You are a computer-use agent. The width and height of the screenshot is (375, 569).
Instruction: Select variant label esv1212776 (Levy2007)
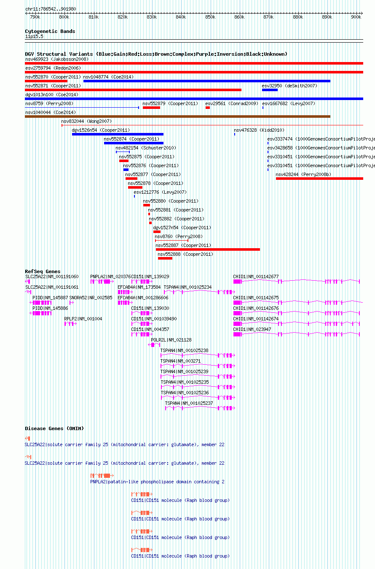[160, 192]
